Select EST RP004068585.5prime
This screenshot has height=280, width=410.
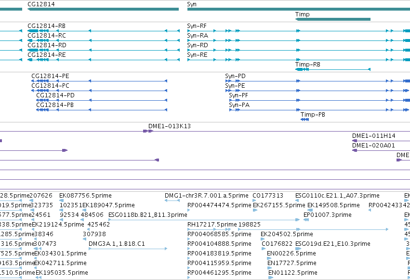(x=219, y=234)
